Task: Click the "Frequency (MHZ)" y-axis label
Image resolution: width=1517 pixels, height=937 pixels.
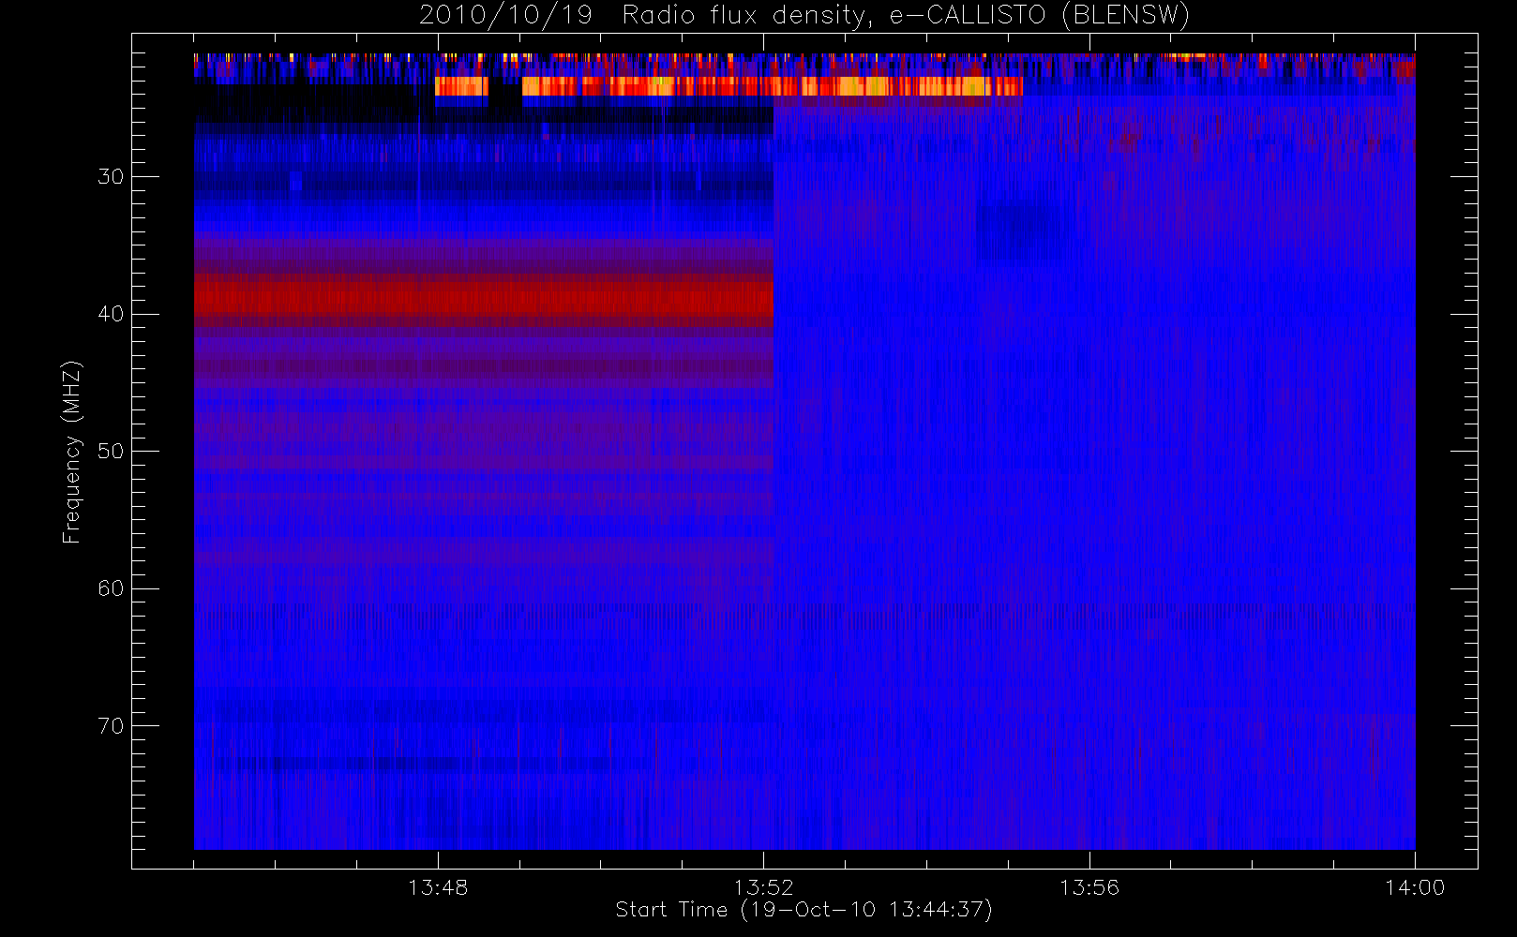Action: tap(71, 452)
